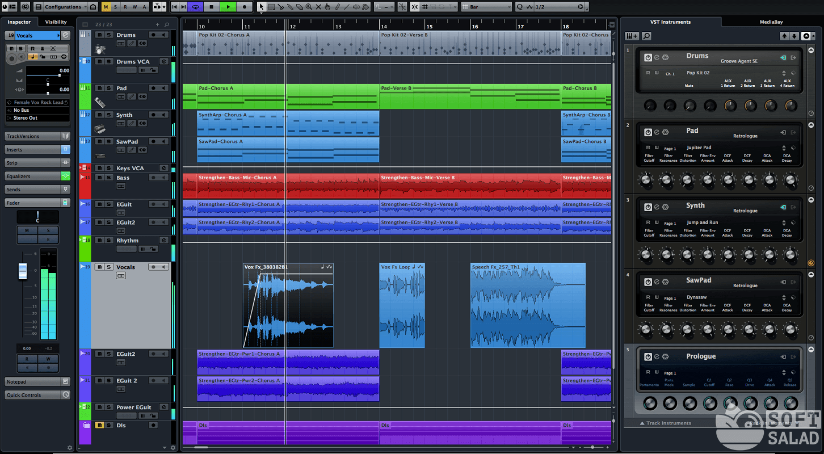Click the green Play transport button

[x=228, y=7]
